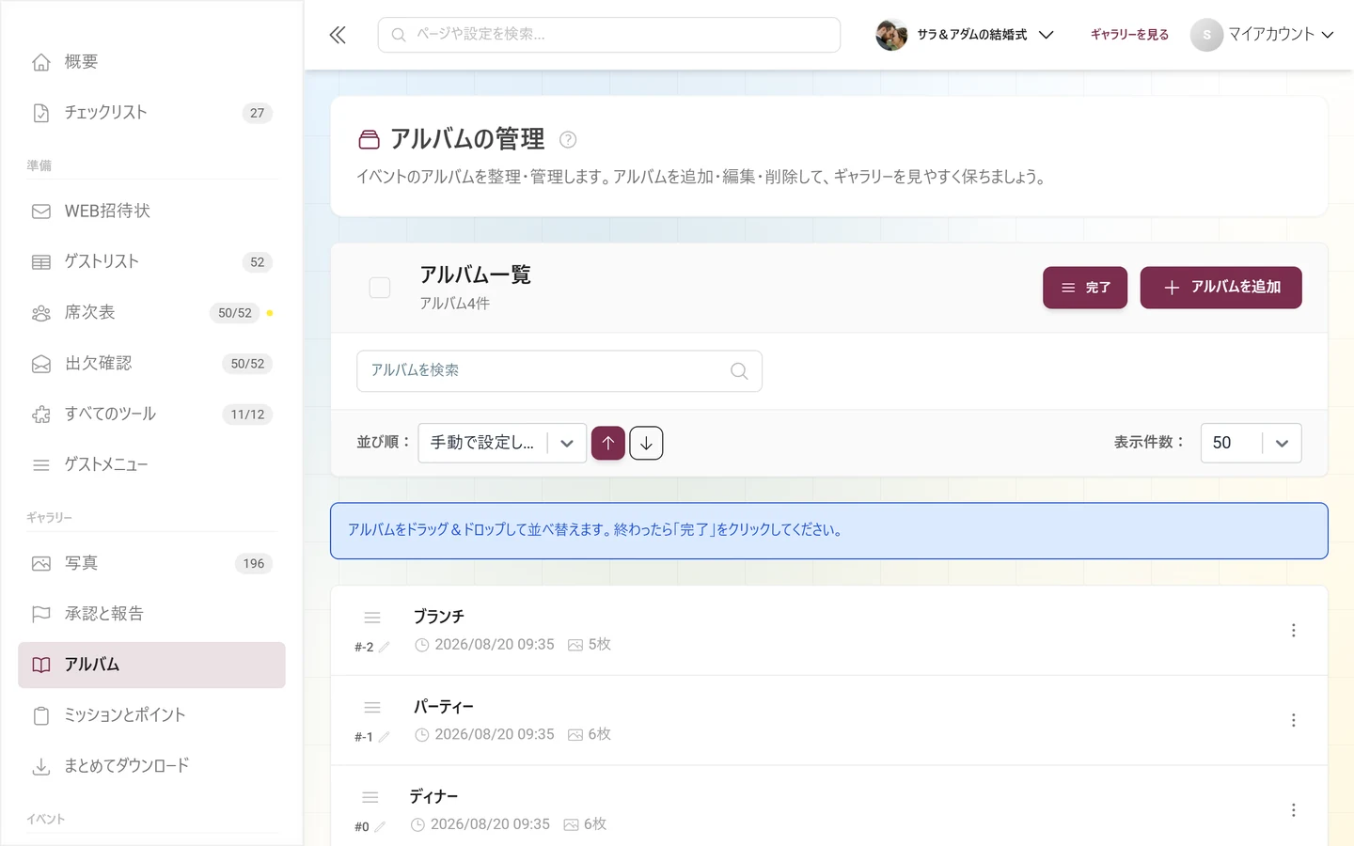The width and height of the screenshot is (1354, 846).
Task: Click the アルバムを追加 button
Action: (x=1220, y=288)
